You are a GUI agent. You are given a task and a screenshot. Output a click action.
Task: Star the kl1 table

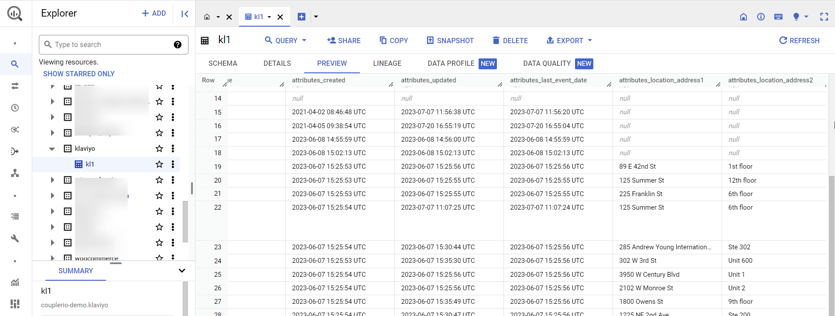pos(159,164)
